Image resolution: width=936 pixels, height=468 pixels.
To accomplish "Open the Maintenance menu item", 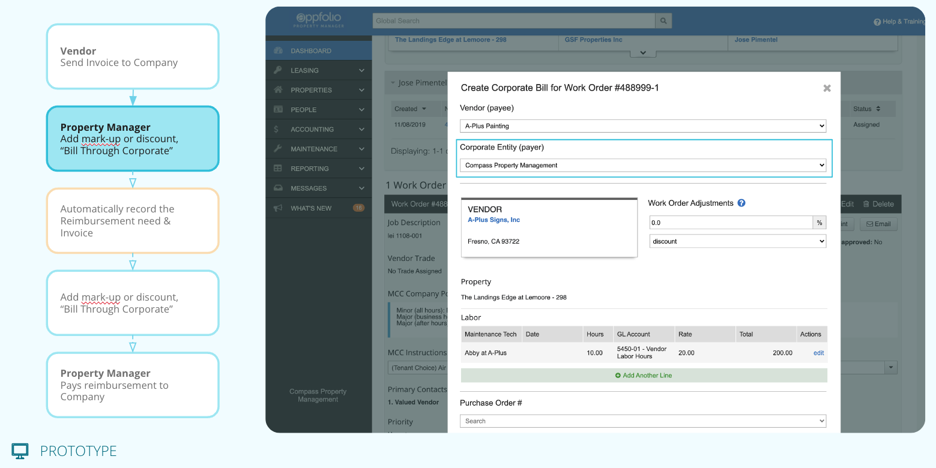I will pos(319,149).
